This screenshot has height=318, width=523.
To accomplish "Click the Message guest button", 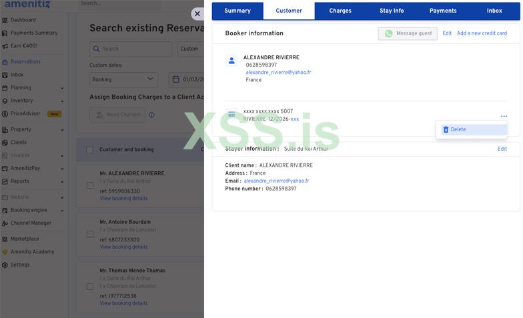I will (x=408, y=33).
